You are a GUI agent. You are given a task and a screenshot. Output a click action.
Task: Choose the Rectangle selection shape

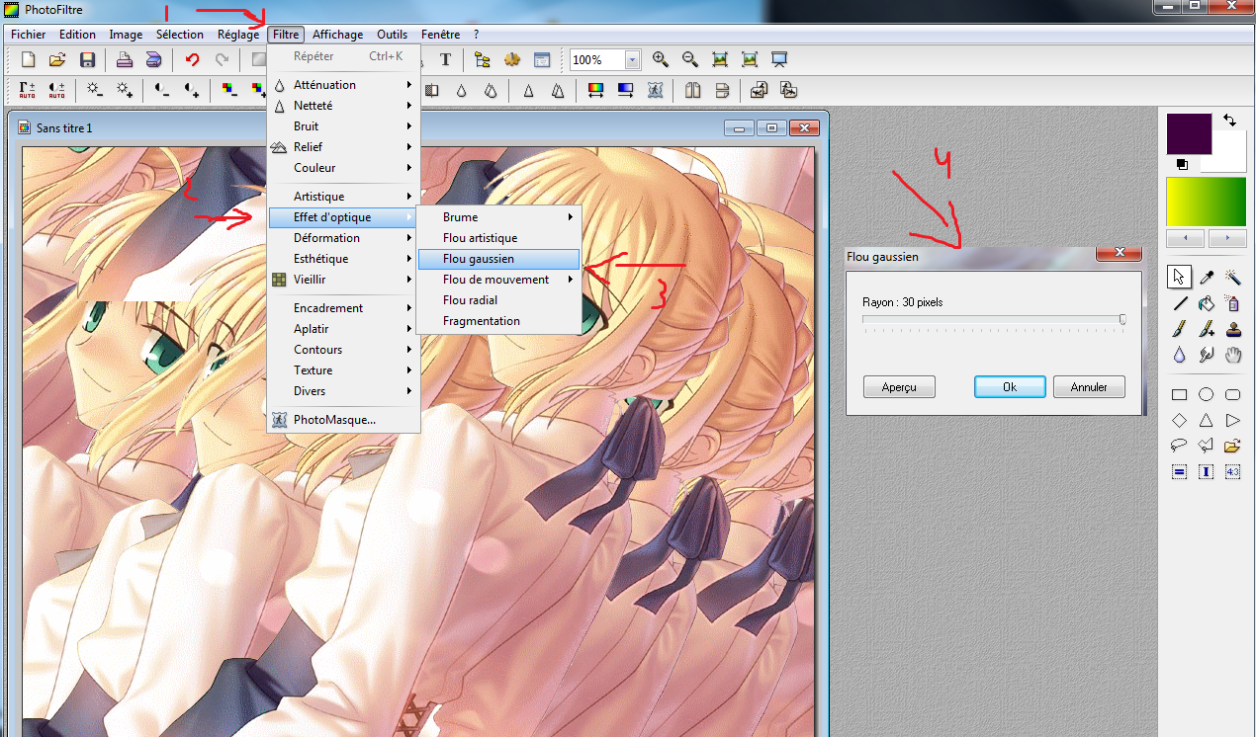(x=1180, y=395)
